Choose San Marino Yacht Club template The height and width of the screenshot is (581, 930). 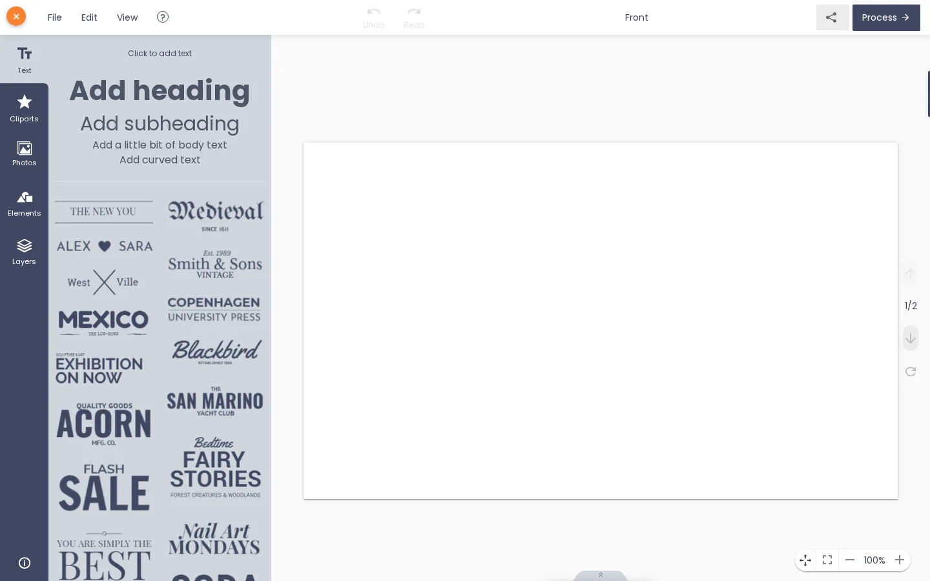point(215,402)
